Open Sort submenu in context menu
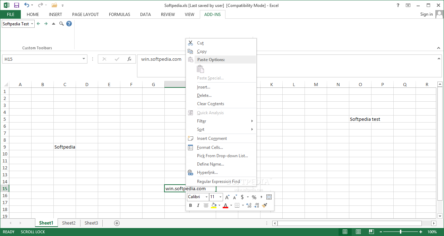 click(221, 129)
